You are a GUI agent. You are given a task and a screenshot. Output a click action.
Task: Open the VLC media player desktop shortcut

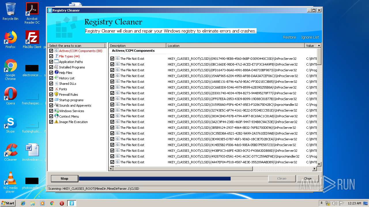click(x=10, y=182)
